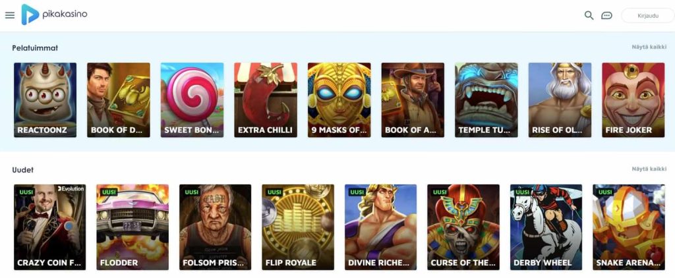Show all Pelatuimmat games via Näytä kaikki

pos(649,47)
